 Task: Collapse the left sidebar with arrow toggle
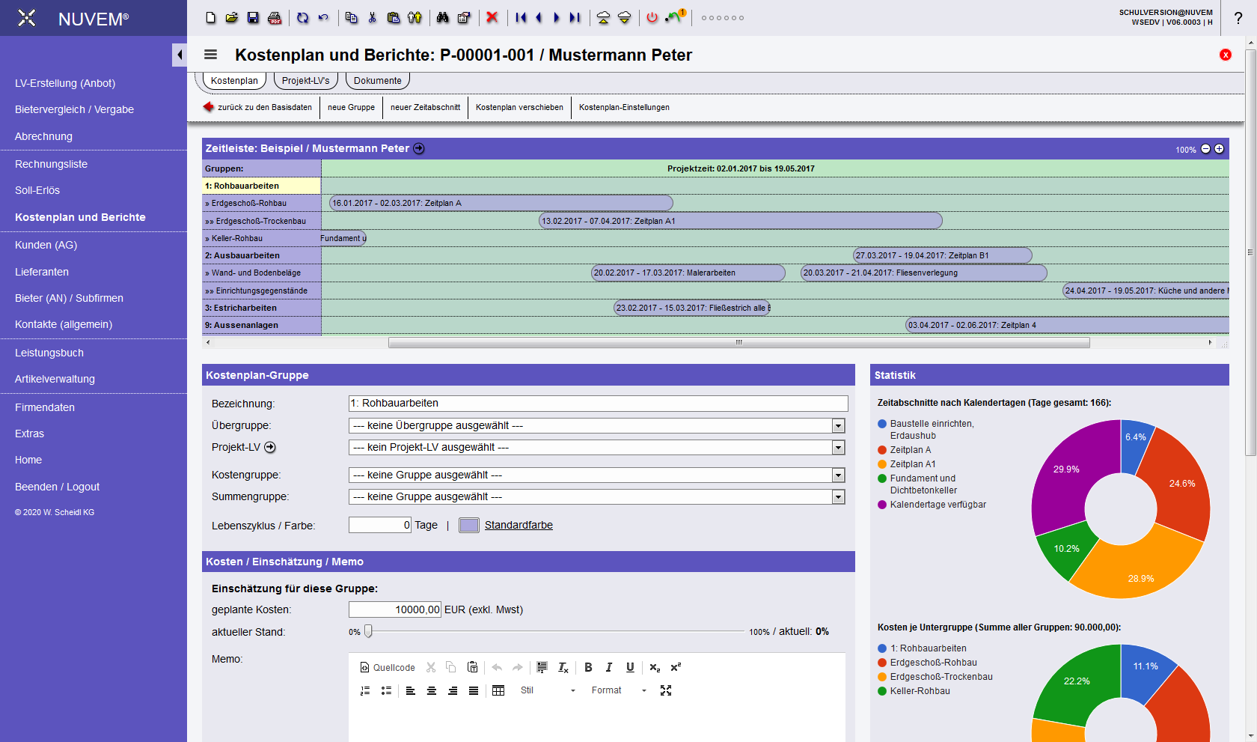coord(180,55)
